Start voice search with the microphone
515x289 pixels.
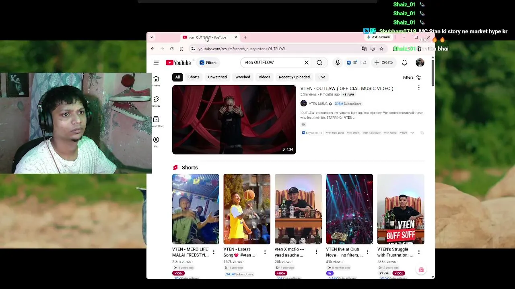pyautogui.click(x=338, y=63)
